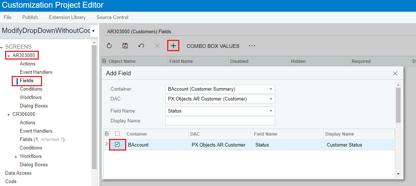Toggle the select-all header checkbox

117,134
